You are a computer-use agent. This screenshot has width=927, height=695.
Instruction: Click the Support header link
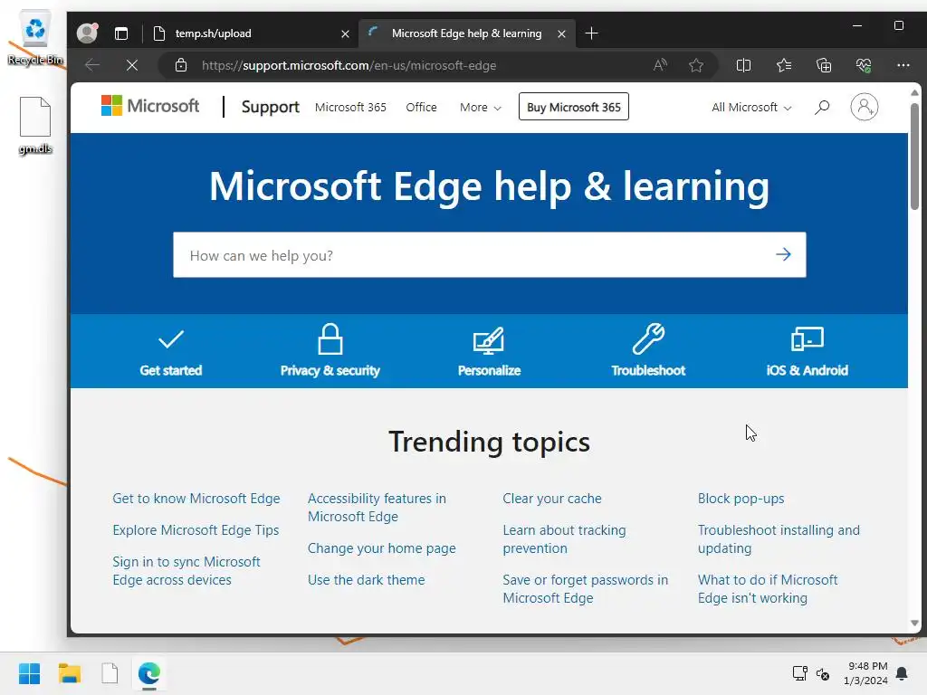click(x=270, y=107)
